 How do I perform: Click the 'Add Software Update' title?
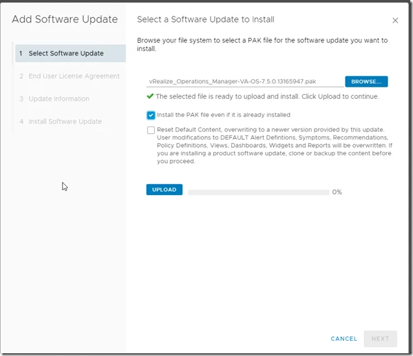tap(65, 19)
